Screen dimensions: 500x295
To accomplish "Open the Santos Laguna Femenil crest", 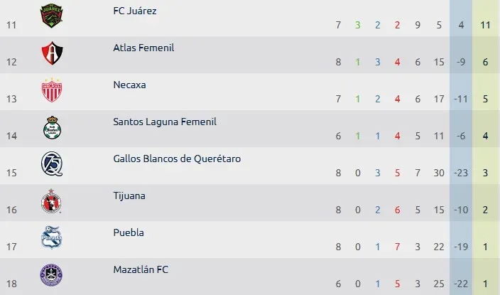I will tap(52, 127).
